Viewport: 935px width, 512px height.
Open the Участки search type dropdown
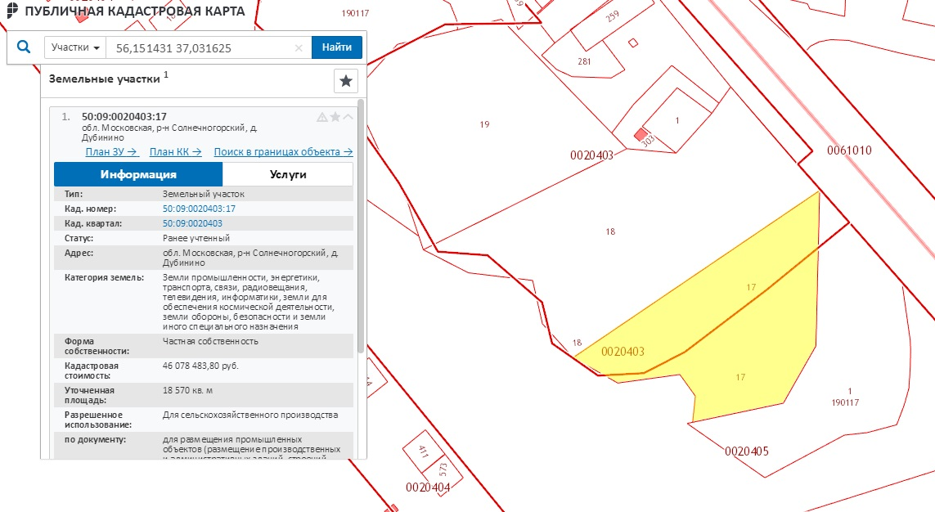click(75, 47)
